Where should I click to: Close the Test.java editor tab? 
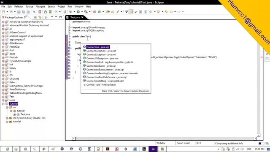point(82,17)
